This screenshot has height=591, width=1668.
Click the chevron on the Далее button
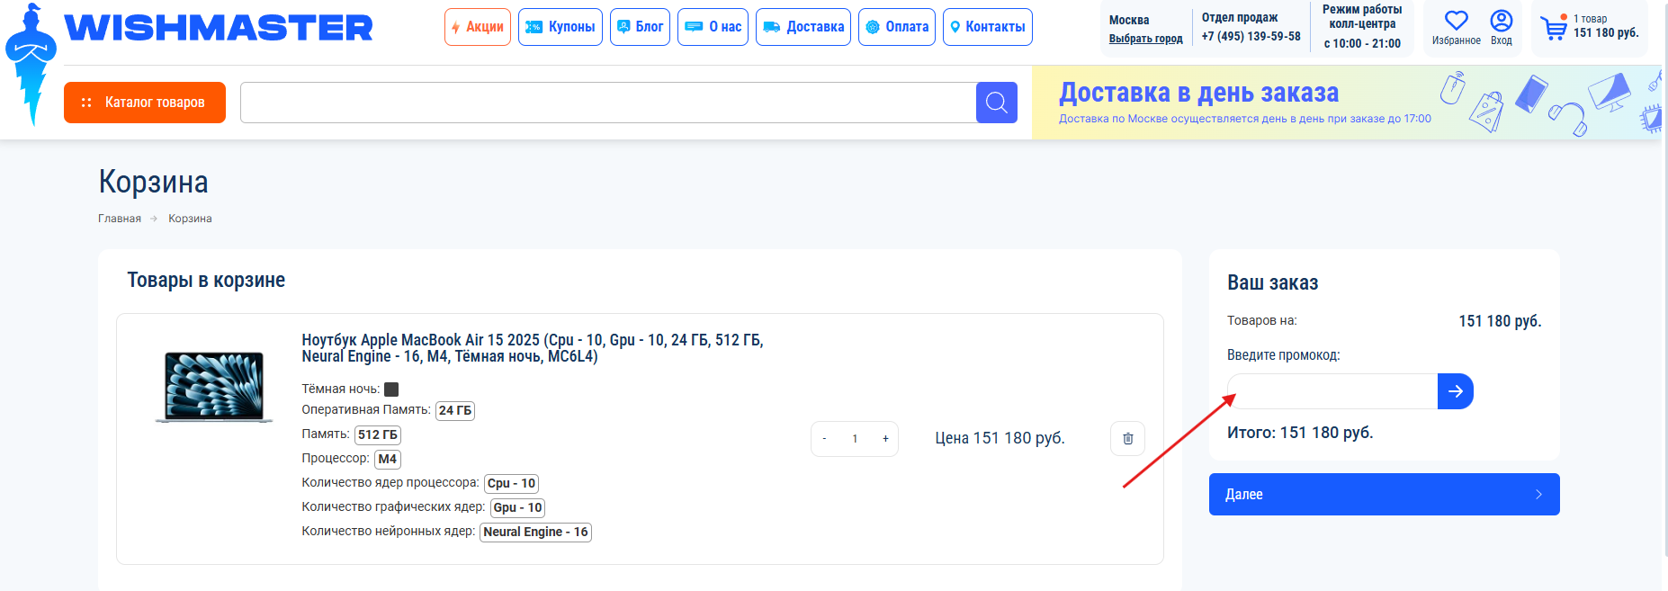(x=1538, y=495)
